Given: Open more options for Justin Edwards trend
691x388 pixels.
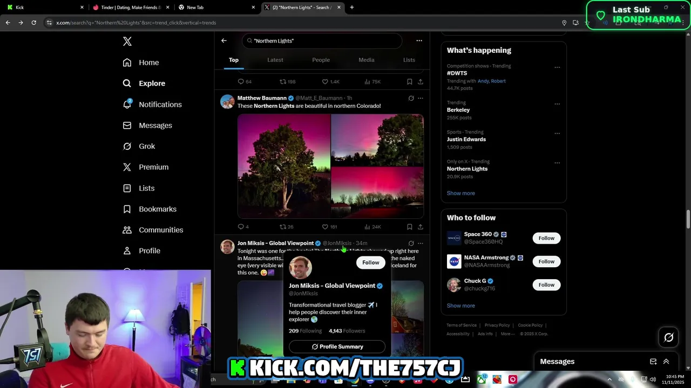Looking at the screenshot, I should pyautogui.click(x=557, y=134).
